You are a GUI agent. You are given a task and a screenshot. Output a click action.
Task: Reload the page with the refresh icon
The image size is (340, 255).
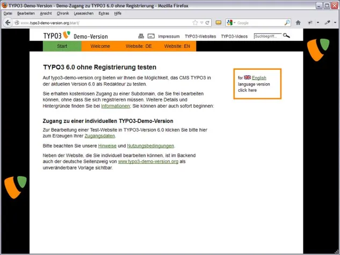(x=207, y=23)
